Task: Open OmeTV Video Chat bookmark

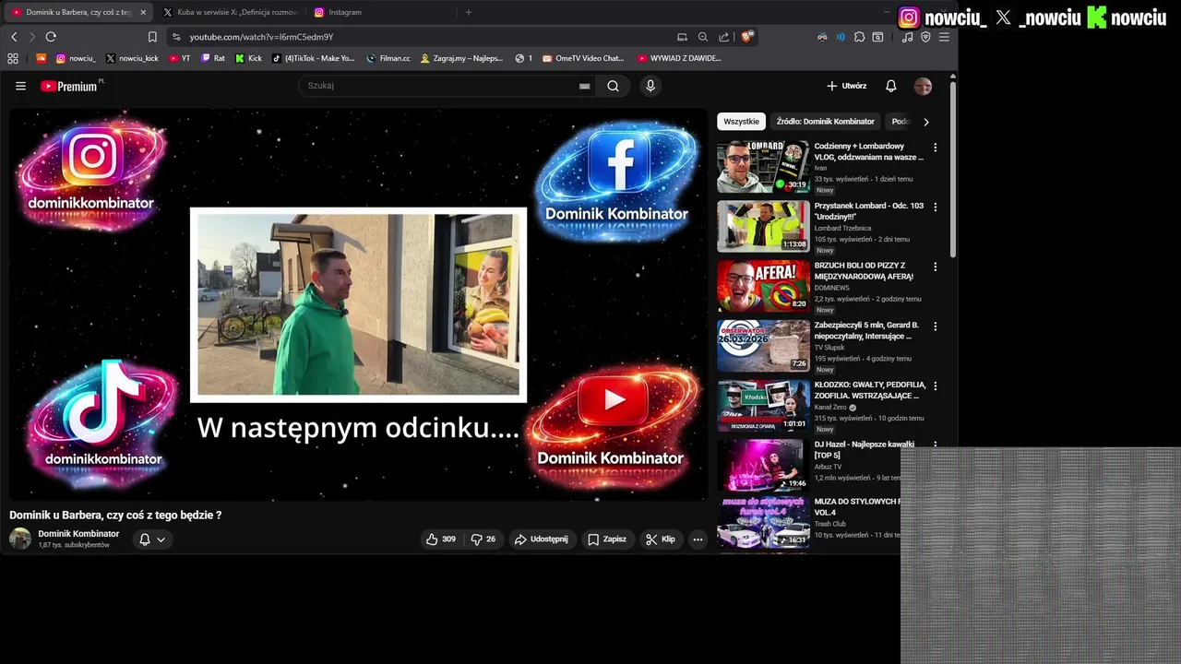Action: coord(583,58)
